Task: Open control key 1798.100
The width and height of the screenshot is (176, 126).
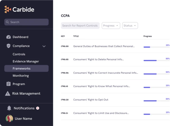Action: pyautogui.click(x=65, y=46)
